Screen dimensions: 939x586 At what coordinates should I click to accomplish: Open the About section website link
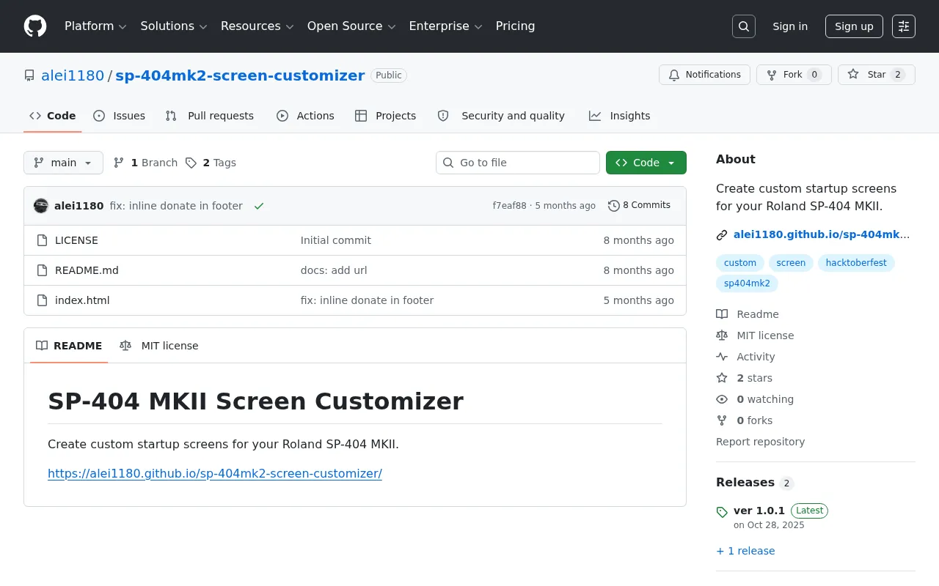point(822,235)
